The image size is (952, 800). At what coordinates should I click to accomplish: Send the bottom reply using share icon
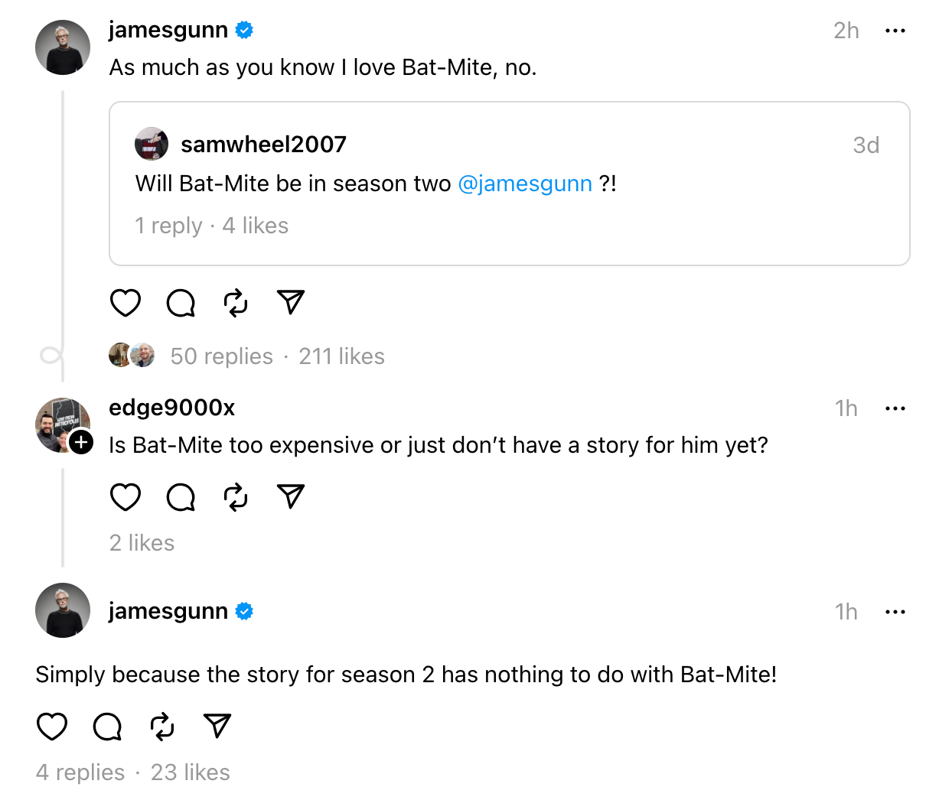[217, 725]
